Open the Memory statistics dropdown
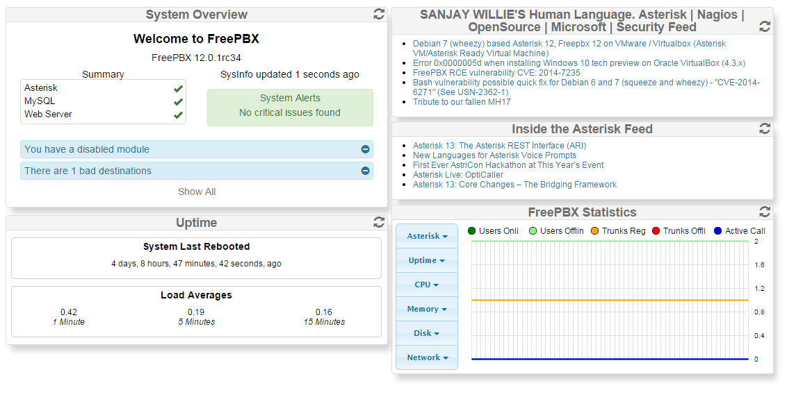This screenshot has height=406, width=787. click(x=427, y=310)
